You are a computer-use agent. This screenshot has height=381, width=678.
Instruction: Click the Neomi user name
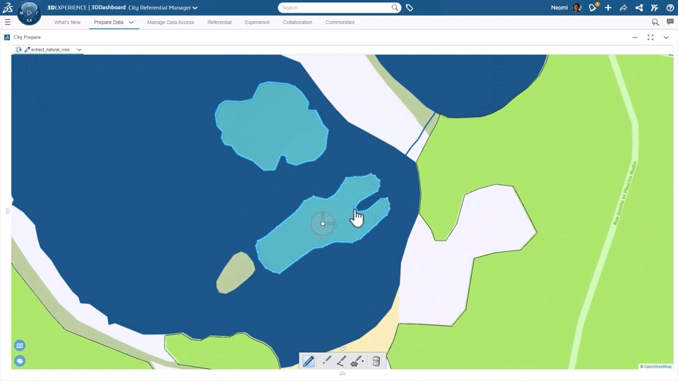click(x=559, y=8)
